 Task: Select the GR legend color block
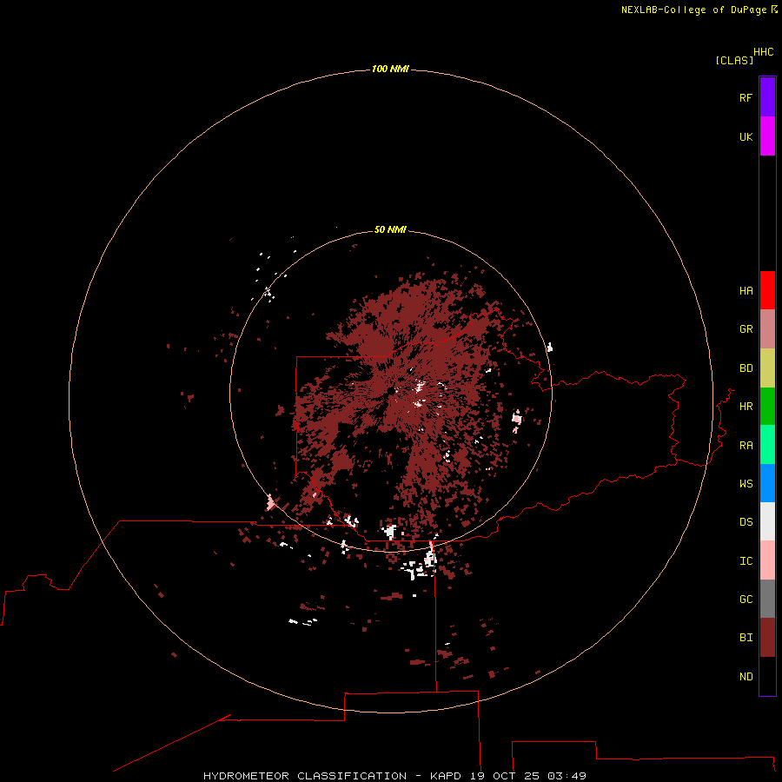point(767,329)
